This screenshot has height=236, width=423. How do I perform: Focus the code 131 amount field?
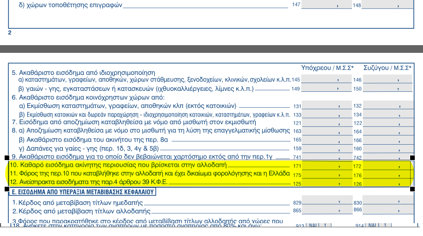pyautogui.click(x=327, y=105)
